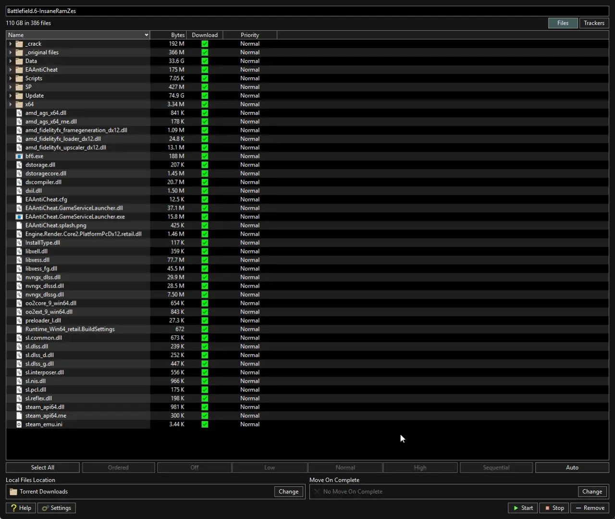Viewport: 615px width, 519px height.
Task: Toggle download checkbox for Scripts folder
Action: pos(205,78)
